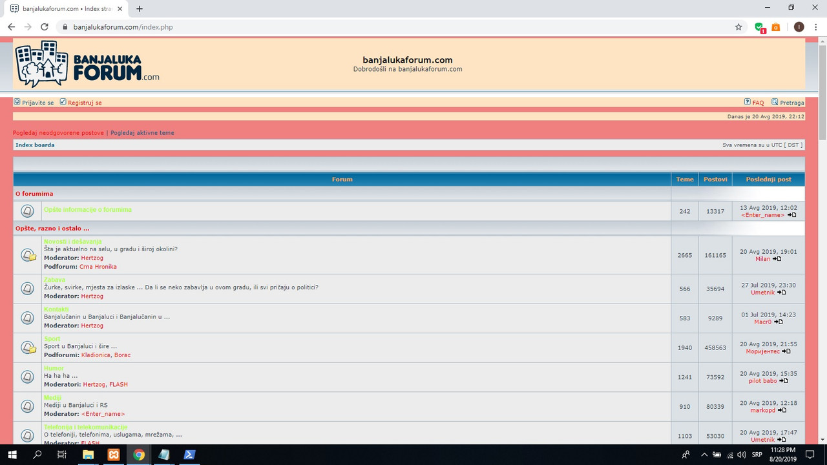Bookmark this page with the star icon
The width and height of the screenshot is (827, 465).
(x=738, y=27)
